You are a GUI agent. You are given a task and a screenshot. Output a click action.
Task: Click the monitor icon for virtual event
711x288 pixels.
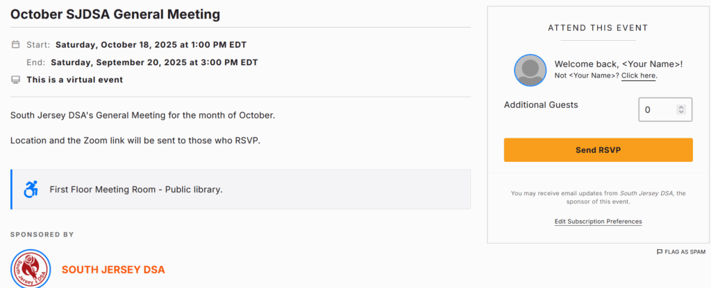pyautogui.click(x=16, y=80)
